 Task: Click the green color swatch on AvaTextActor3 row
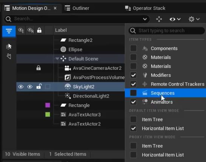(x=48, y=115)
